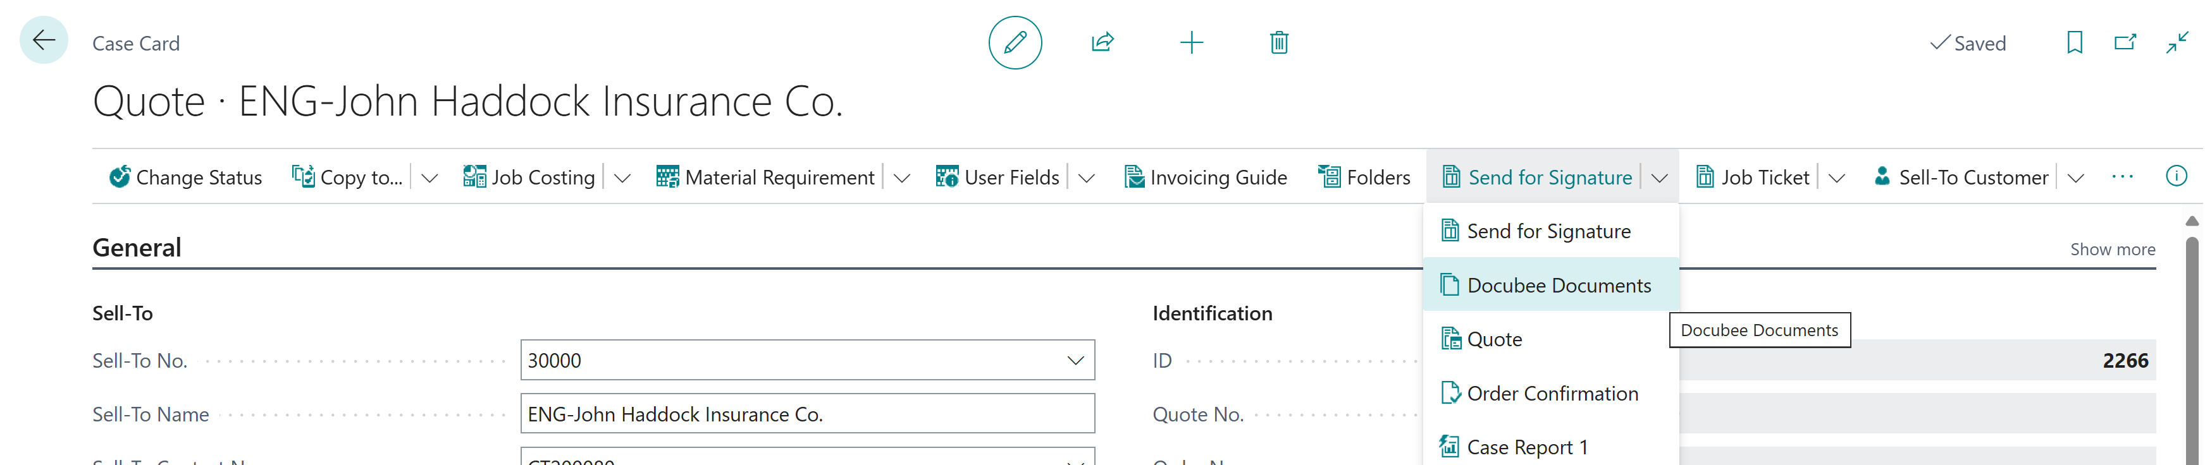Choose Order Confirmation from the menu
The width and height of the screenshot is (2205, 465).
pyautogui.click(x=1551, y=393)
